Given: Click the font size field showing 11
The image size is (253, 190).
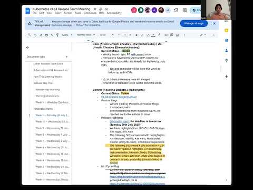Looking at the screenshot, I should 124,35.
